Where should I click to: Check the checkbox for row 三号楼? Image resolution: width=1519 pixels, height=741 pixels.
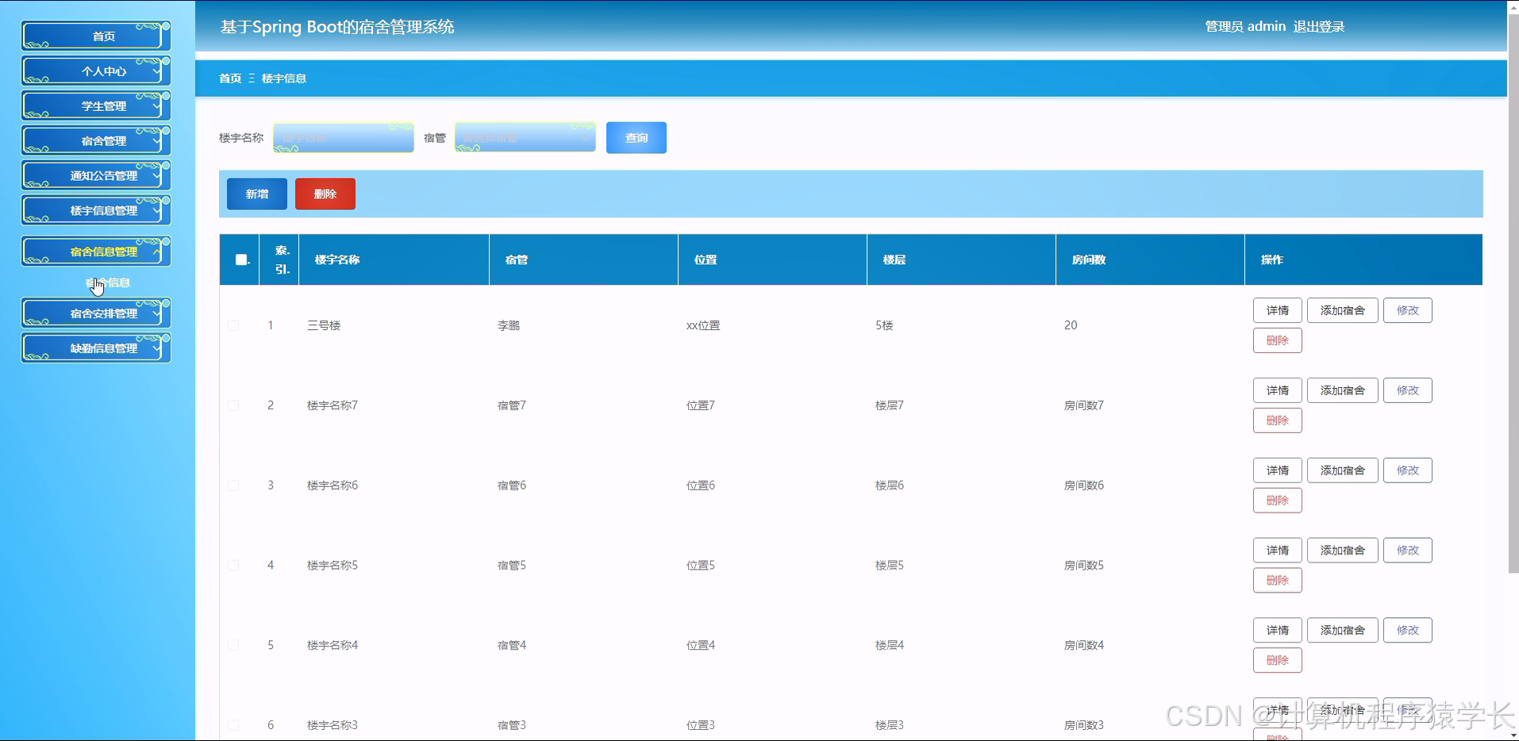233,325
